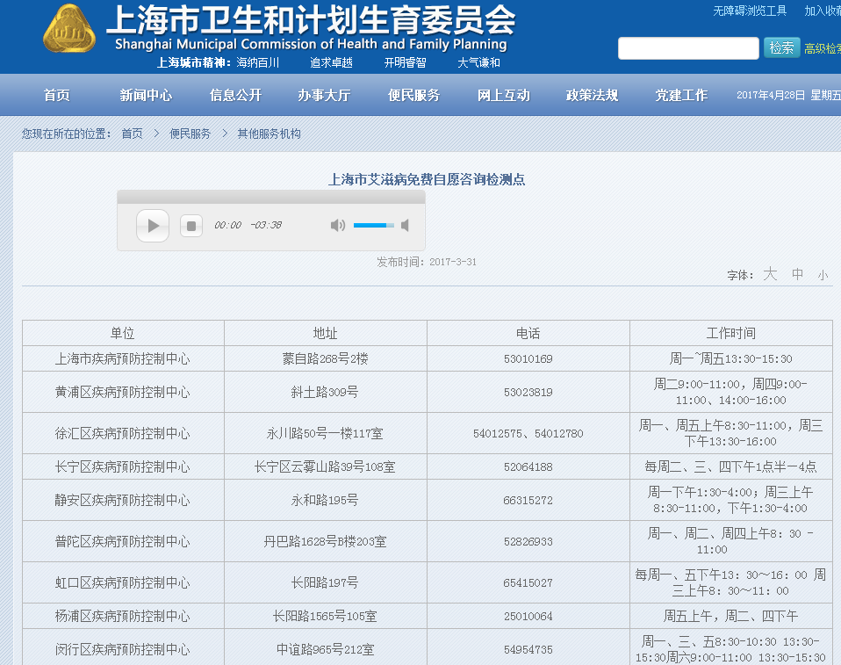The height and width of the screenshot is (665, 841).
Task: Click work hours 周五上午,周二、四下午
Action: pos(730,616)
